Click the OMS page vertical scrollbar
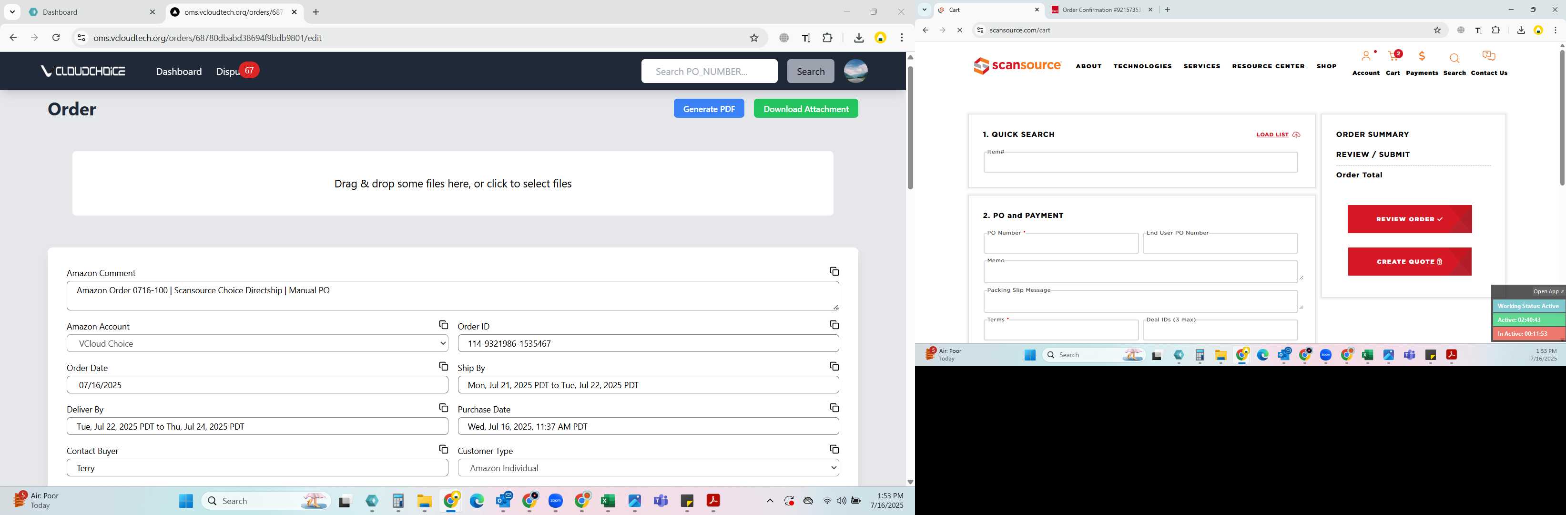Image resolution: width=1566 pixels, height=515 pixels. click(x=910, y=128)
